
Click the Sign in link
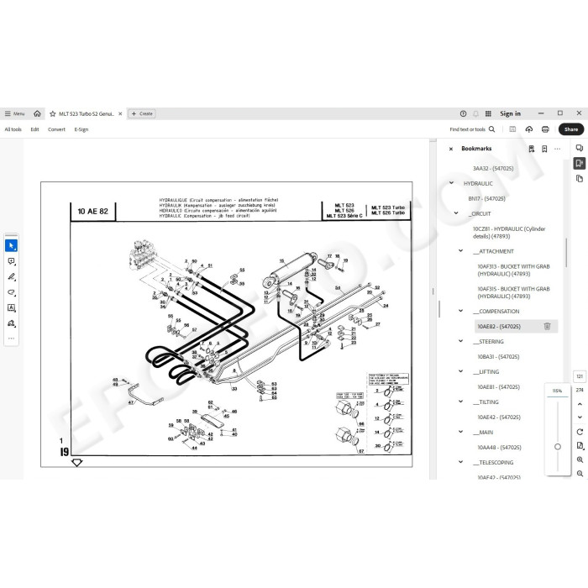tap(510, 113)
